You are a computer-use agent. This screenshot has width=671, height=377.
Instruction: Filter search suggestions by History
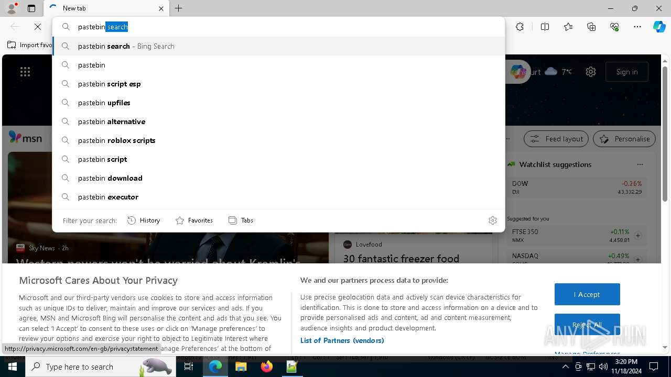[144, 220]
